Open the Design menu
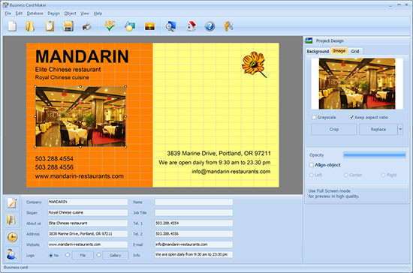413x273 pixels. click(x=53, y=13)
